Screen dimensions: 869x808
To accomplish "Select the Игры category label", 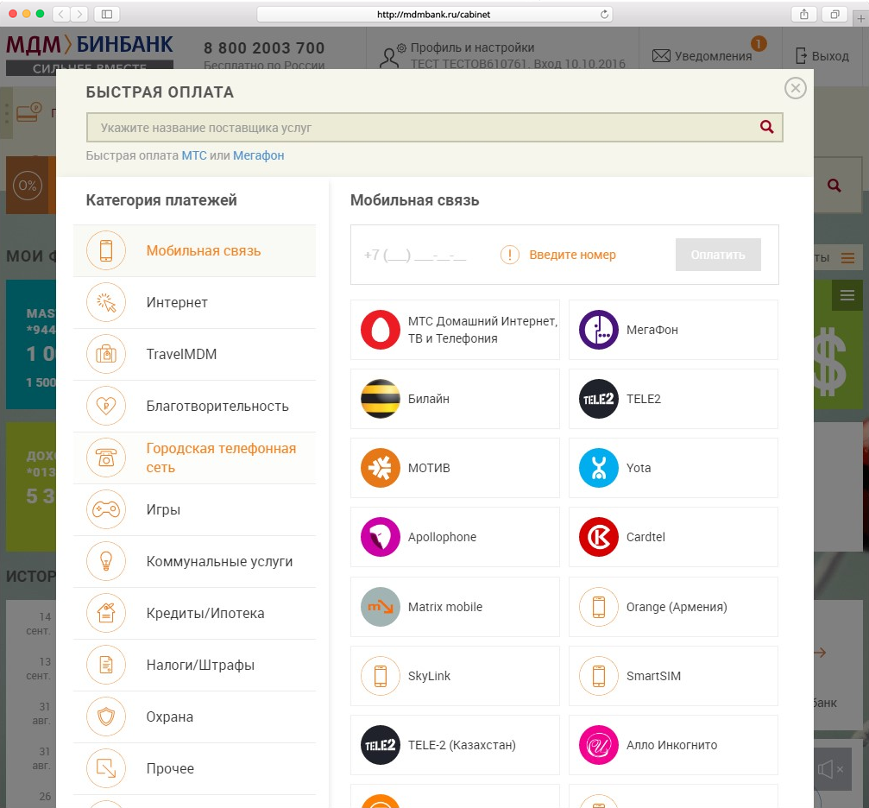I will click(163, 509).
